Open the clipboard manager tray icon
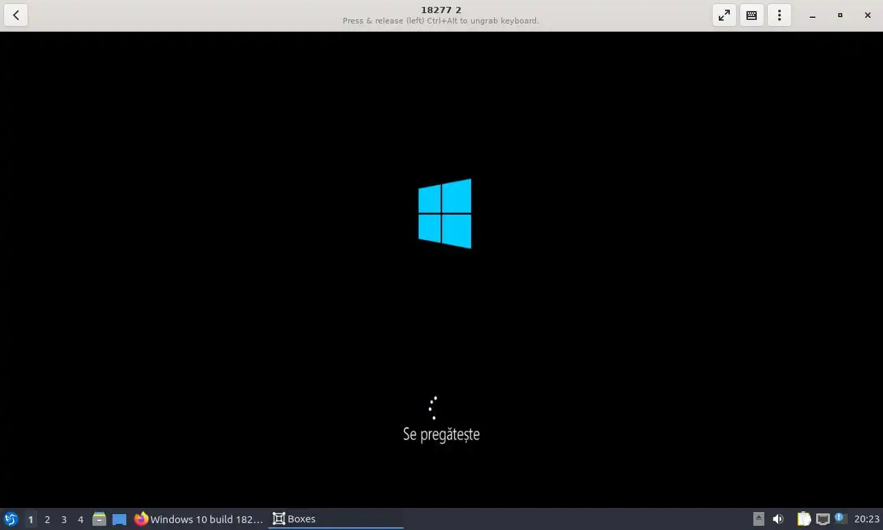This screenshot has height=530, width=883. click(x=804, y=519)
